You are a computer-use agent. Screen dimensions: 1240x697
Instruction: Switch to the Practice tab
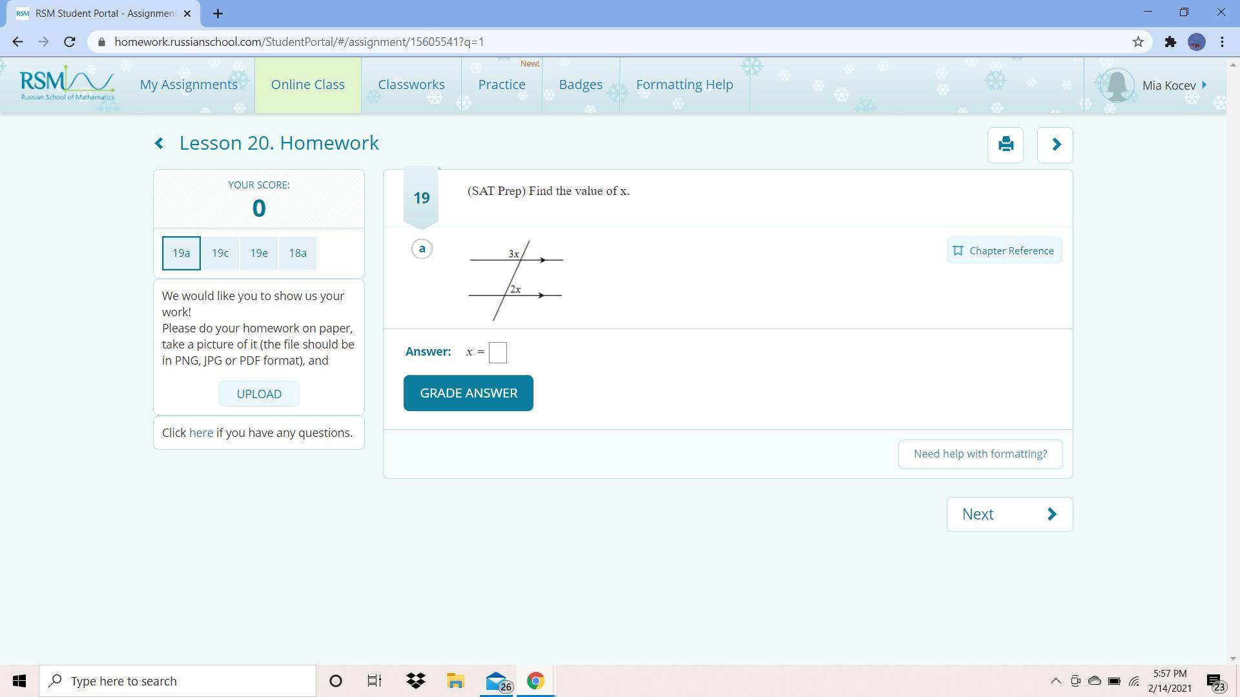pyautogui.click(x=502, y=85)
